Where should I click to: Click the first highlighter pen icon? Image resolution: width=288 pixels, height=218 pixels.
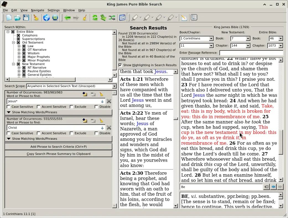tap(135, 17)
